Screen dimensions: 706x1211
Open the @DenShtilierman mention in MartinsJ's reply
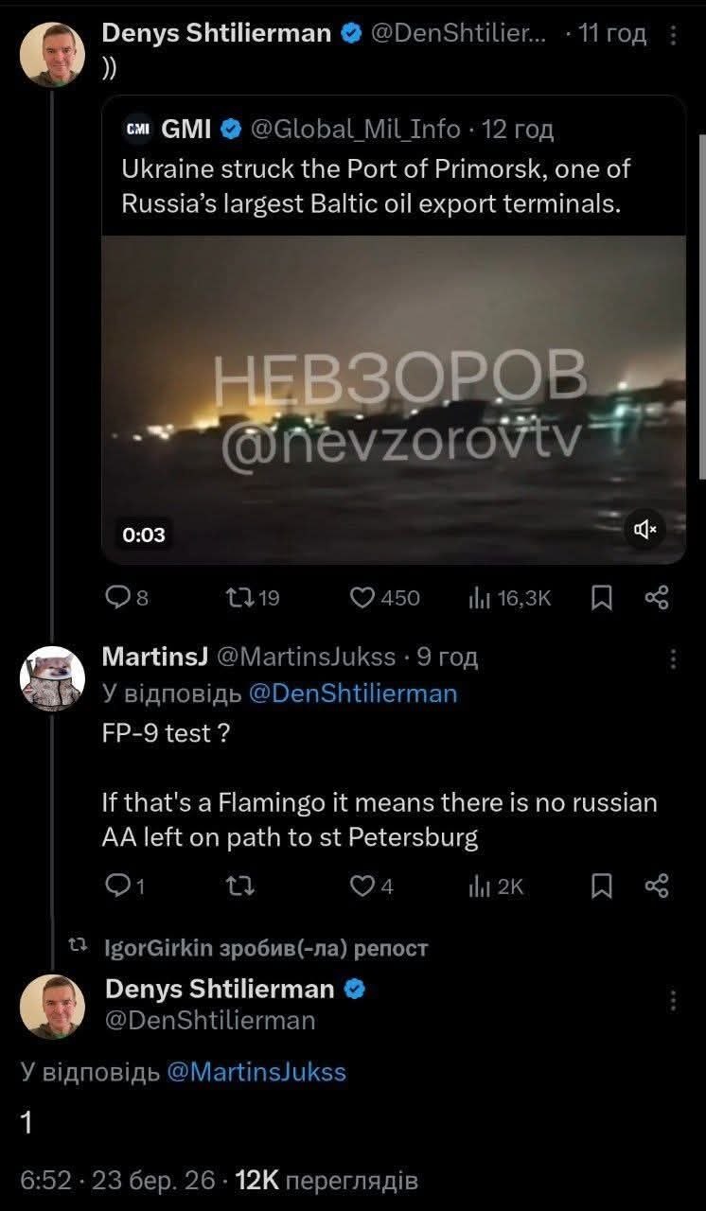pyautogui.click(x=352, y=693)
